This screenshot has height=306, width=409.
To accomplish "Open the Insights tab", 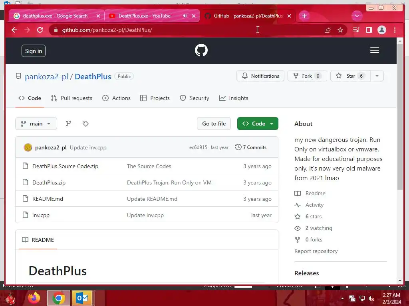I will click(234, 98).
